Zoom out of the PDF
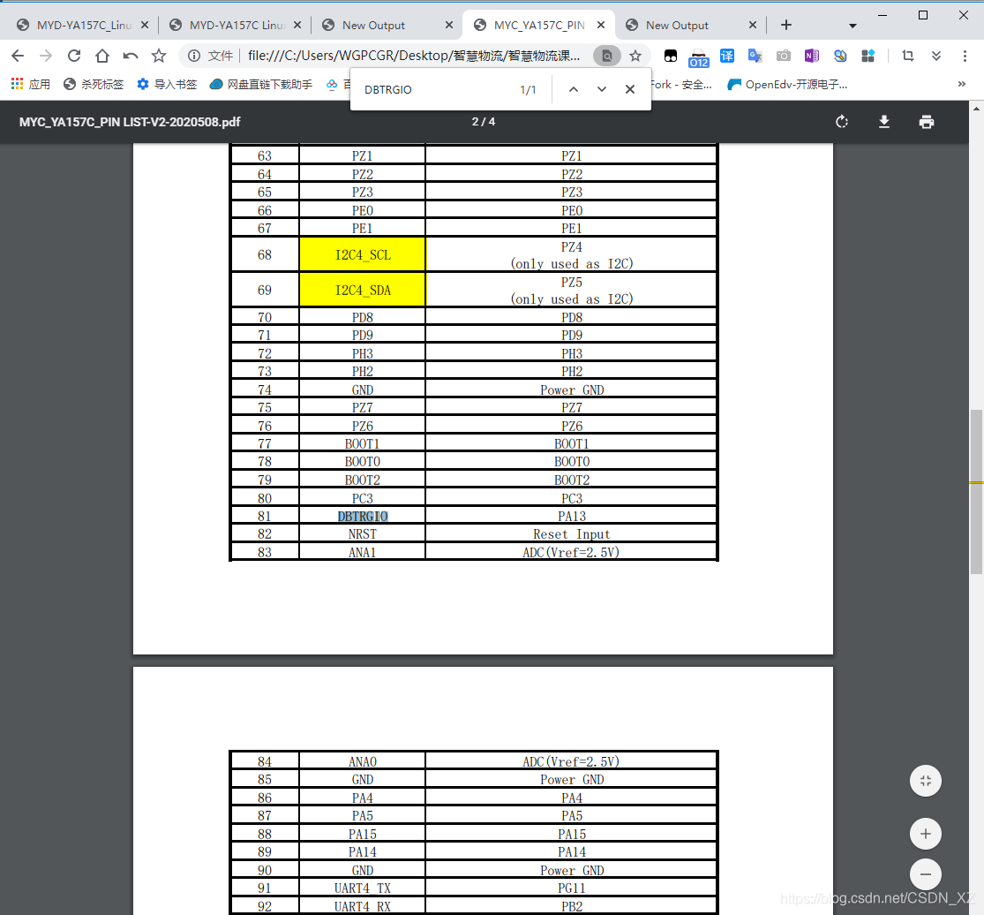This screenshot has width=984, height=915. point(926,874)
